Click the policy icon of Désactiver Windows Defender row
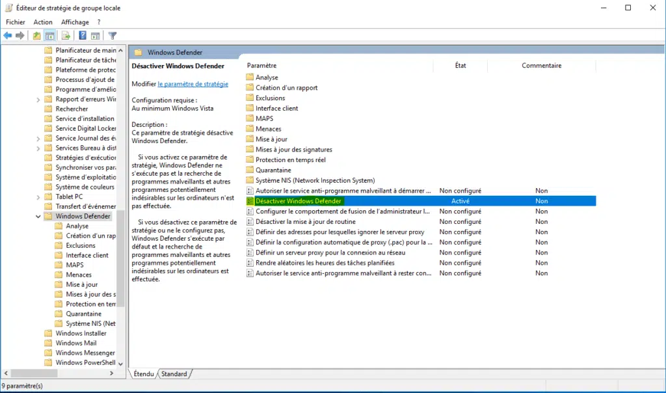This screenshot has width=666, height=393. coord(250,200)
